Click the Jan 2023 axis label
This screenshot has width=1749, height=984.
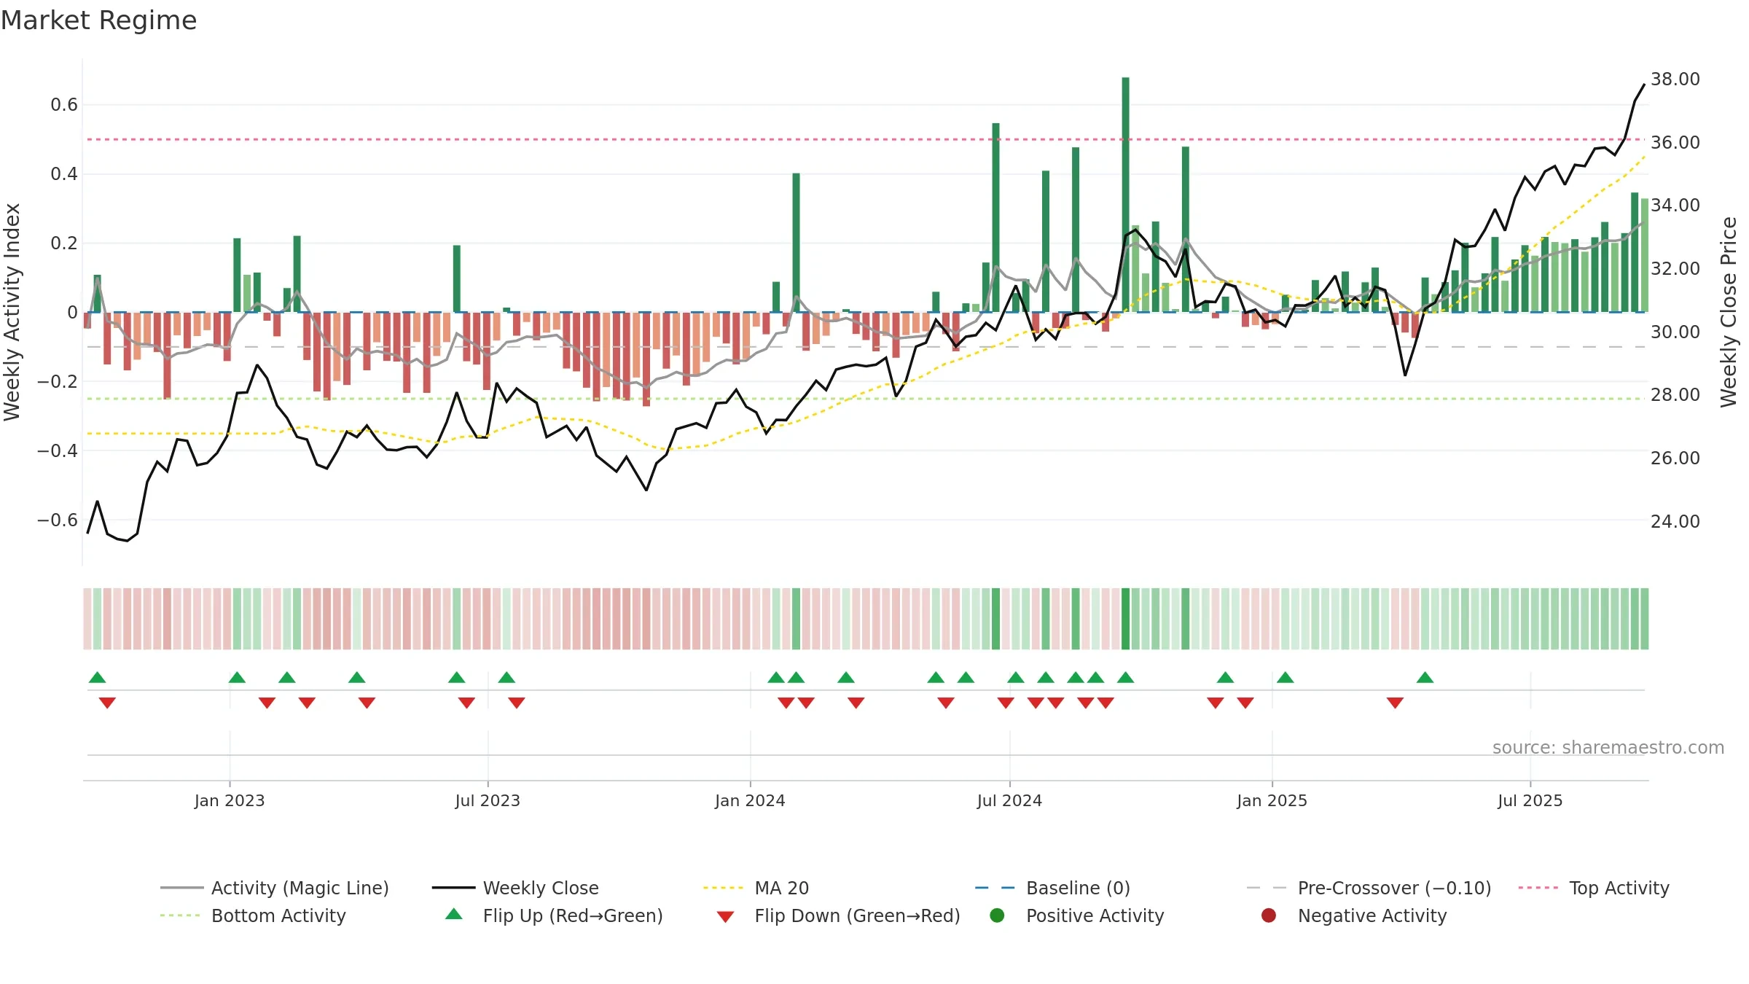[230, 800]
